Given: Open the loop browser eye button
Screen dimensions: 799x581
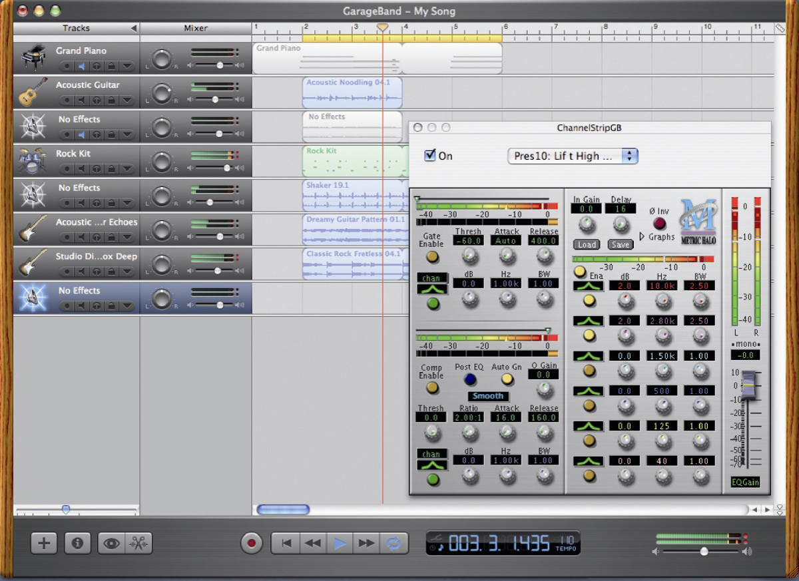Looking at the screenshot, I should coord(111,543).
